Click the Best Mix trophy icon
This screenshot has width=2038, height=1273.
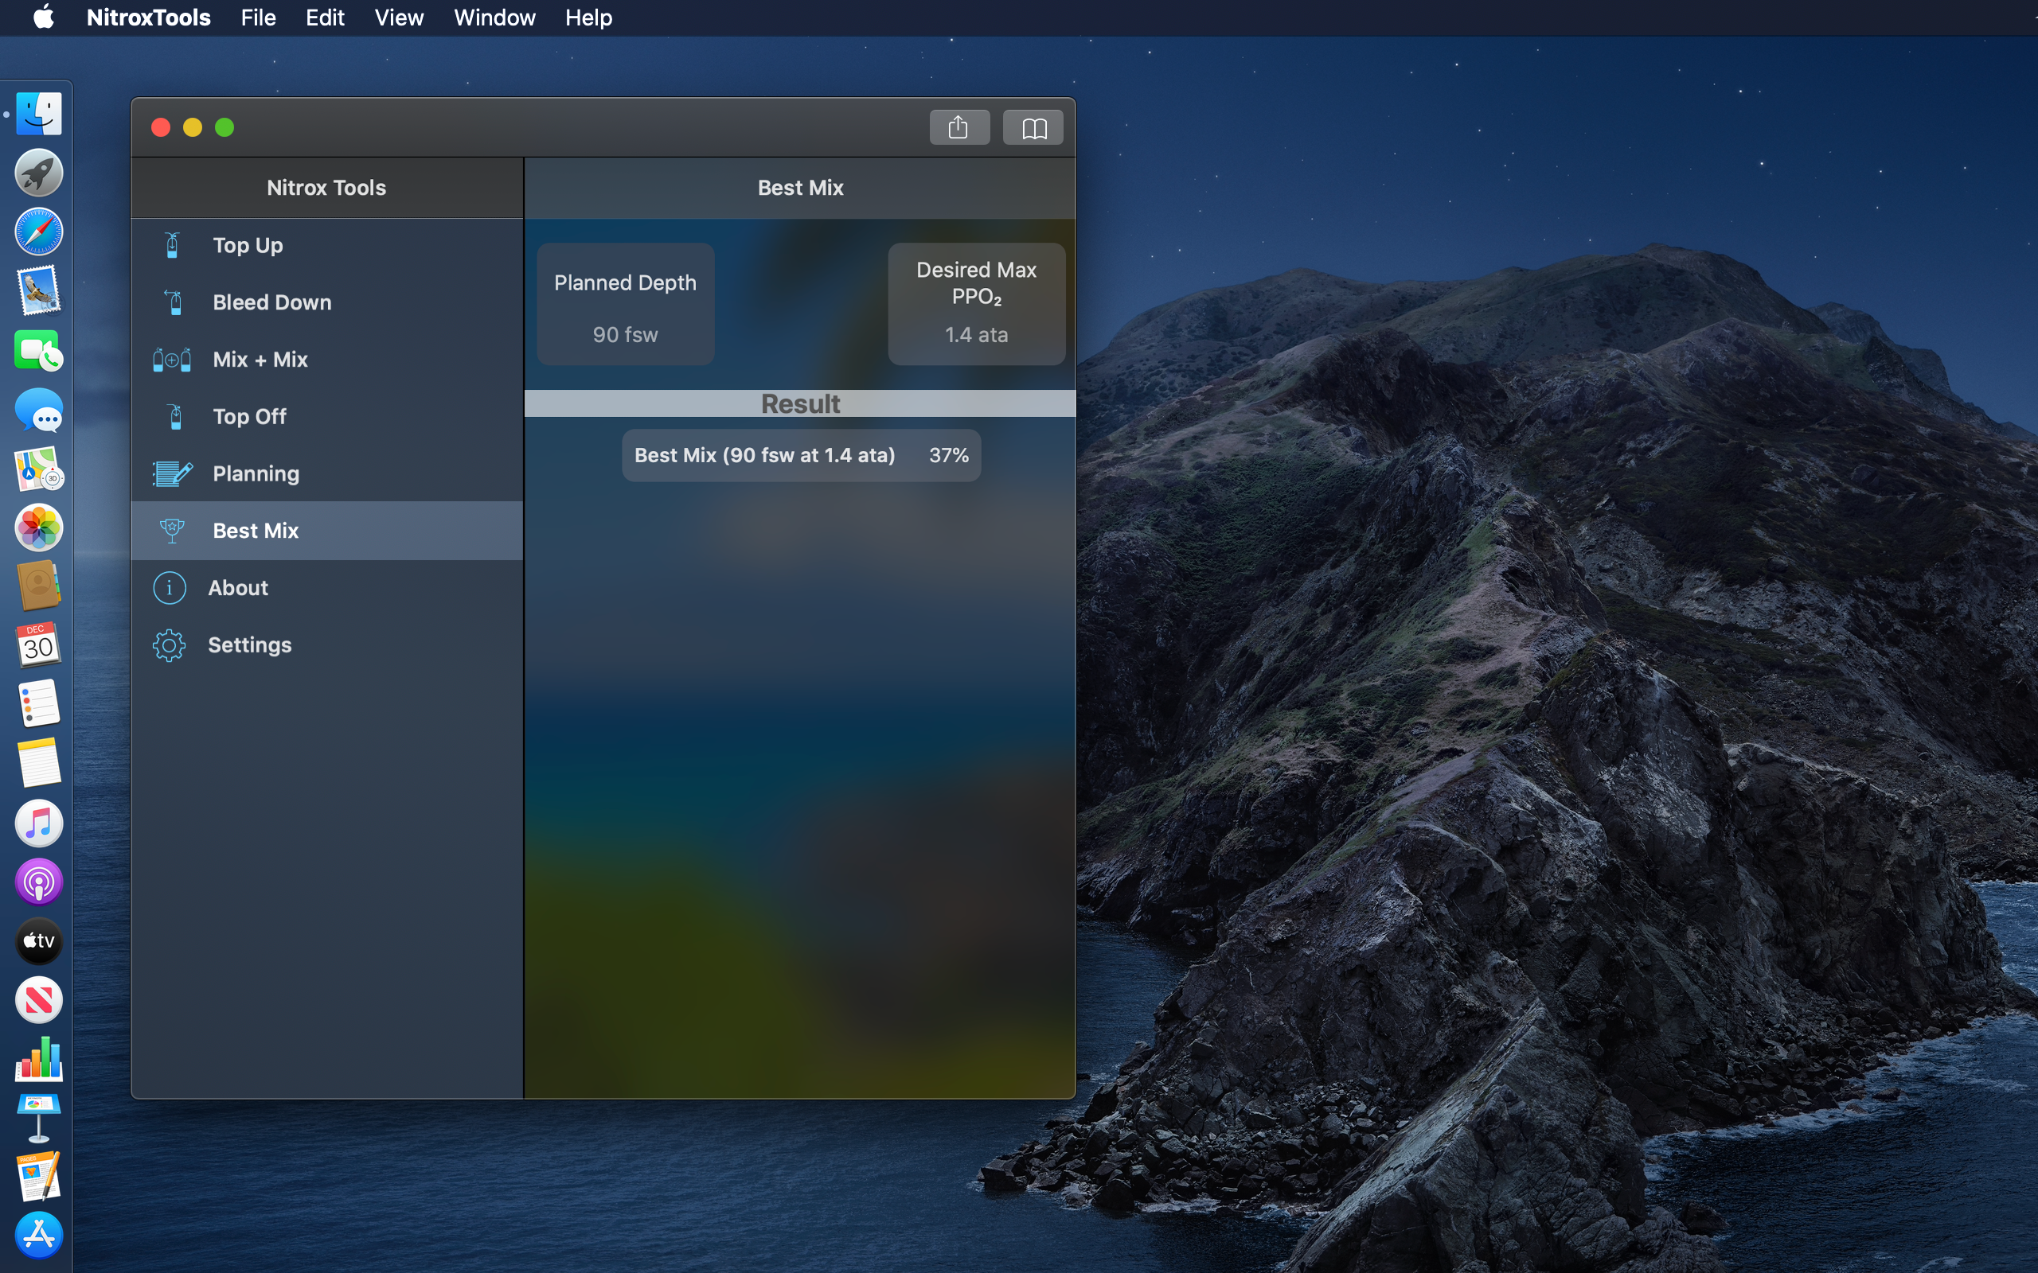(x=172, y=531)
